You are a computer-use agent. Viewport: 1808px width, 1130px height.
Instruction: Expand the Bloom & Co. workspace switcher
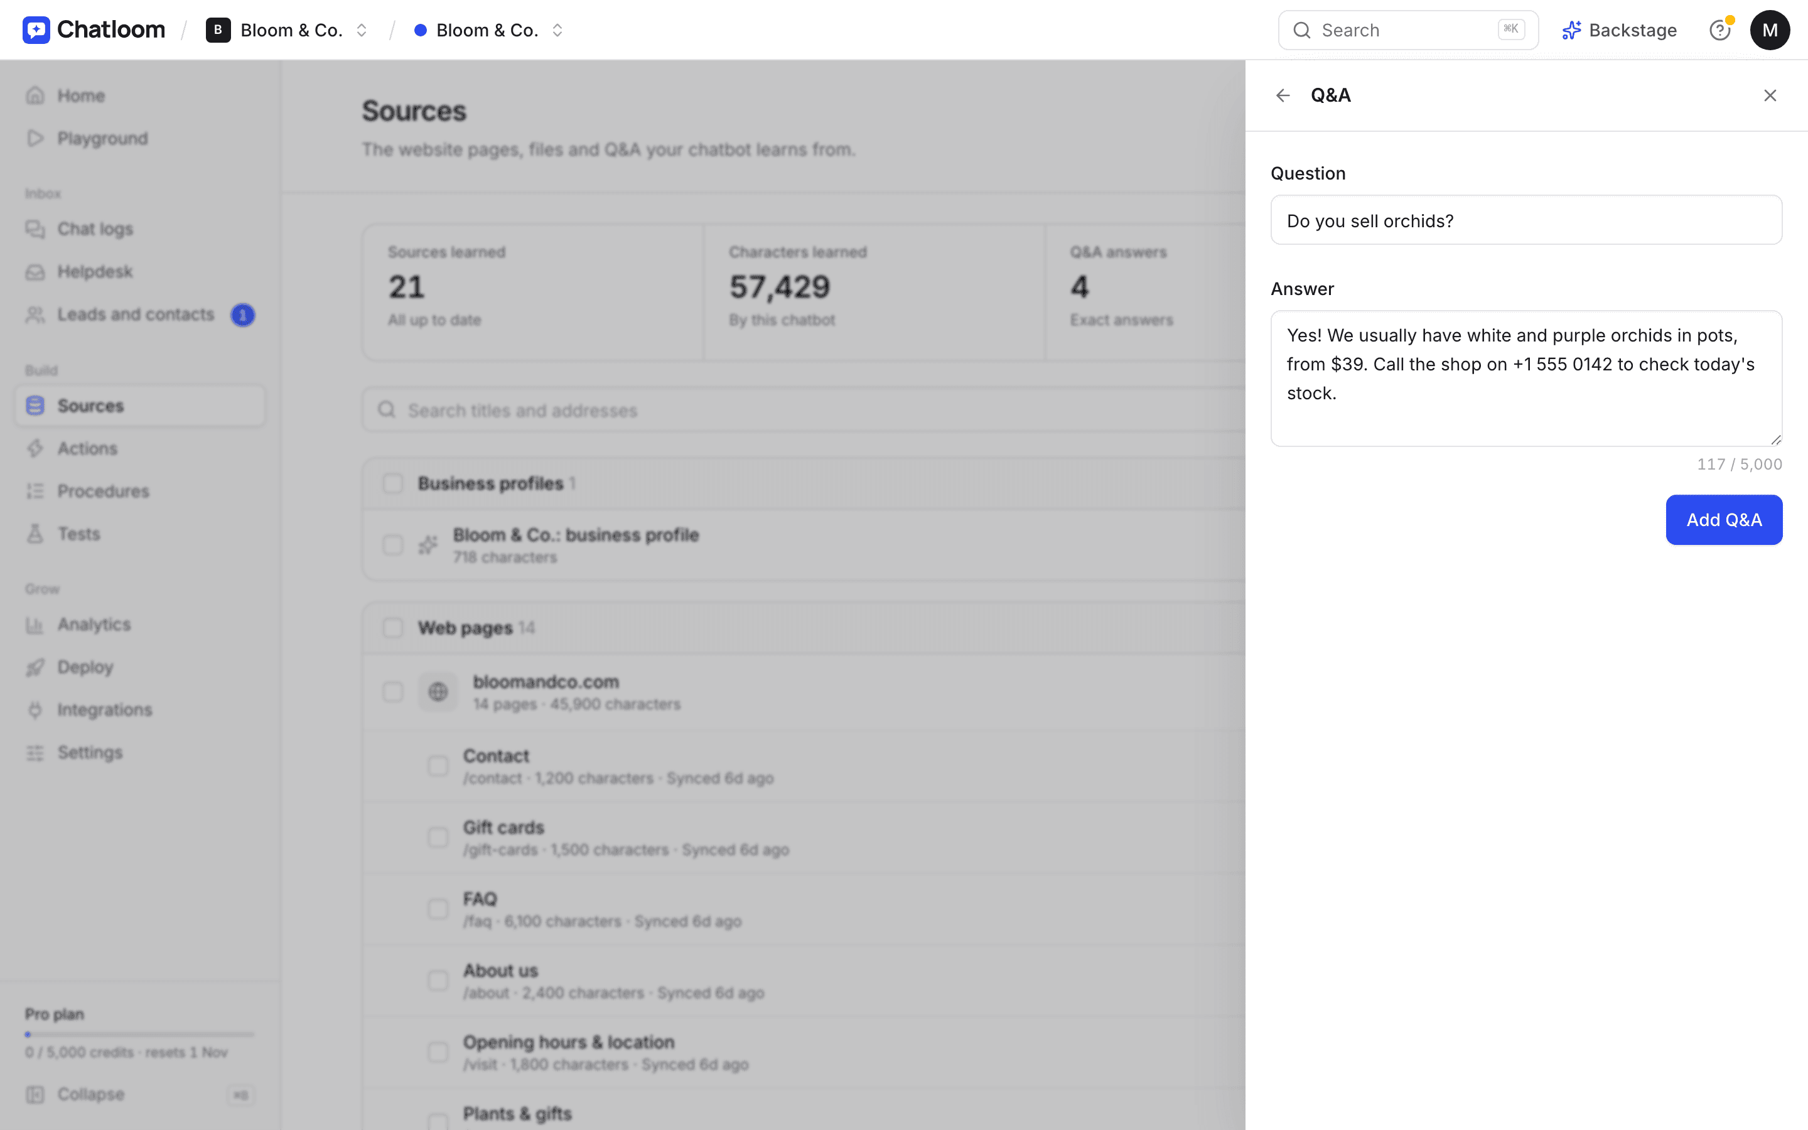coord(362,30)
